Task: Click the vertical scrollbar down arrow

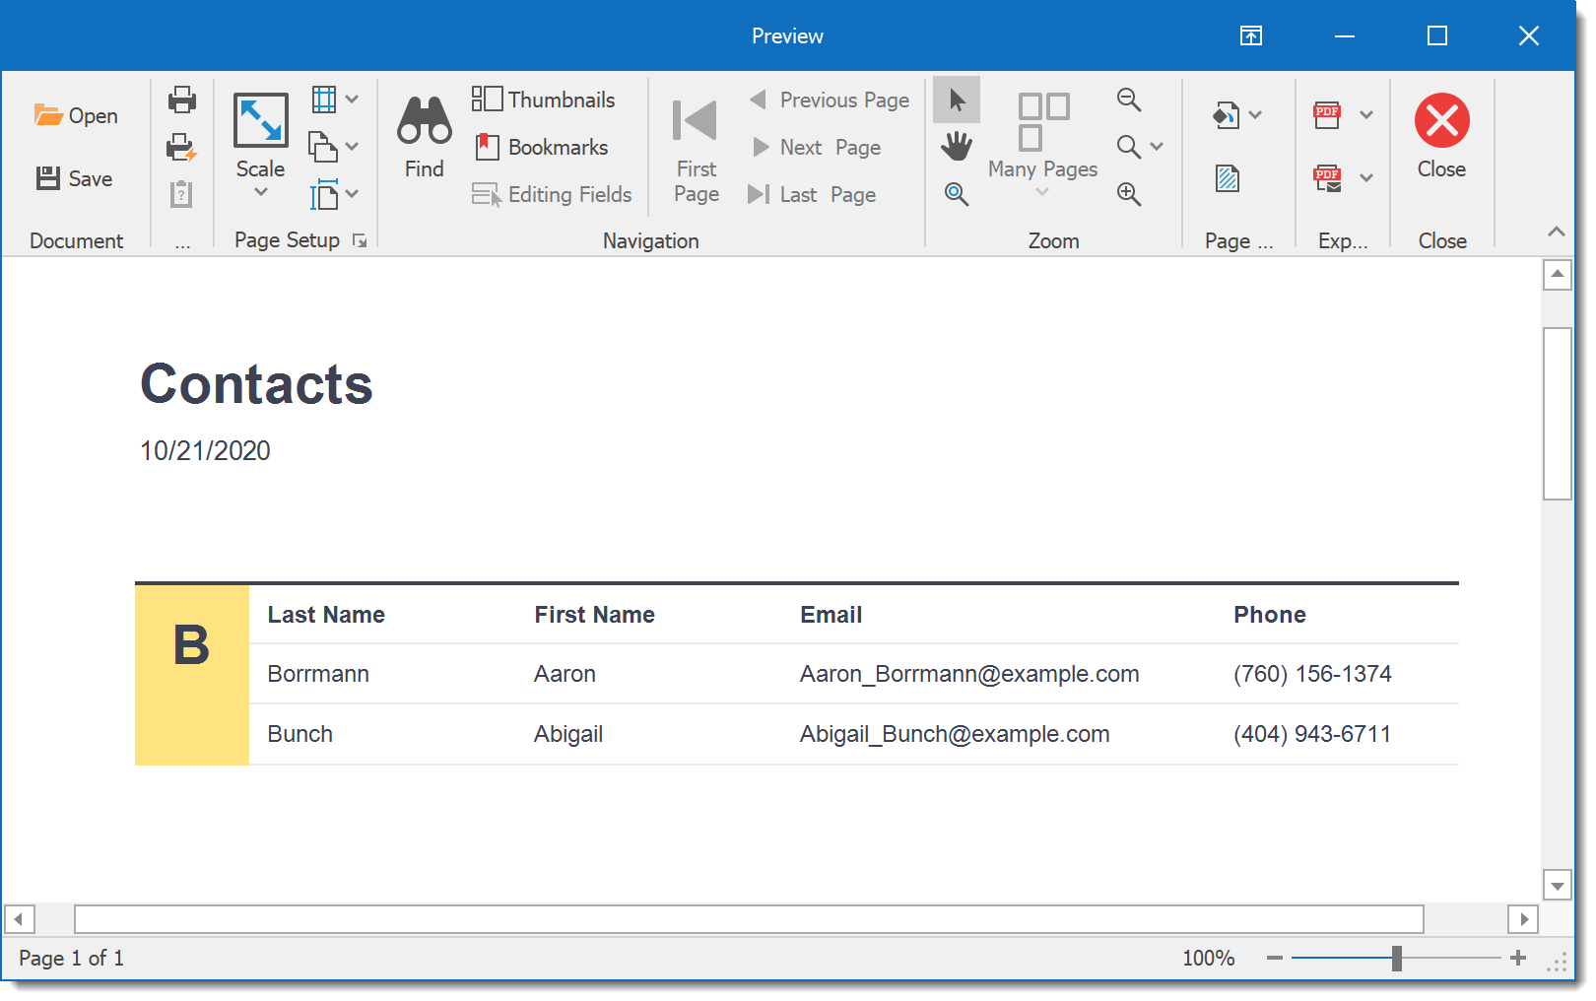Action: (x=1557, y=886)
